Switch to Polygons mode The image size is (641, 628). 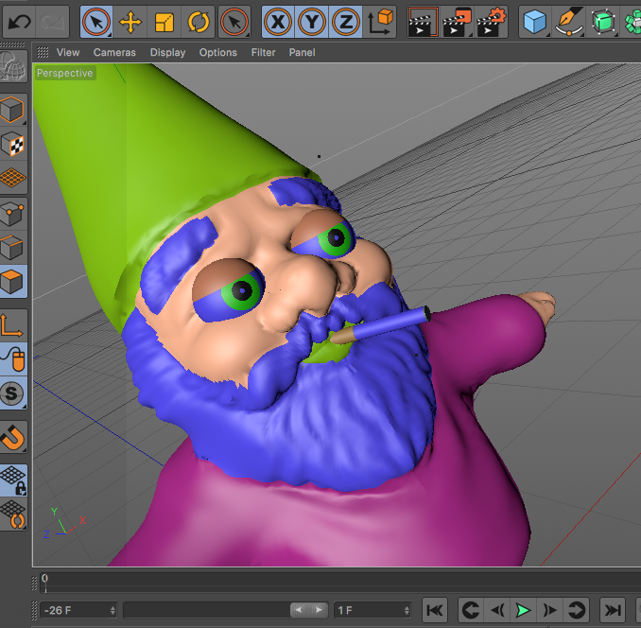(x=13, y=281)
